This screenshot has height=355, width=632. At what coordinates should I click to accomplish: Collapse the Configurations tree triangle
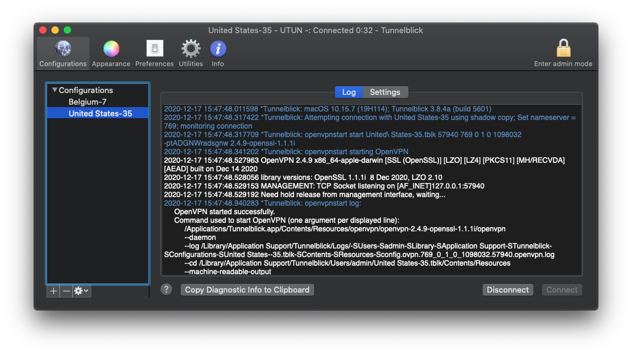coord(55,90)
